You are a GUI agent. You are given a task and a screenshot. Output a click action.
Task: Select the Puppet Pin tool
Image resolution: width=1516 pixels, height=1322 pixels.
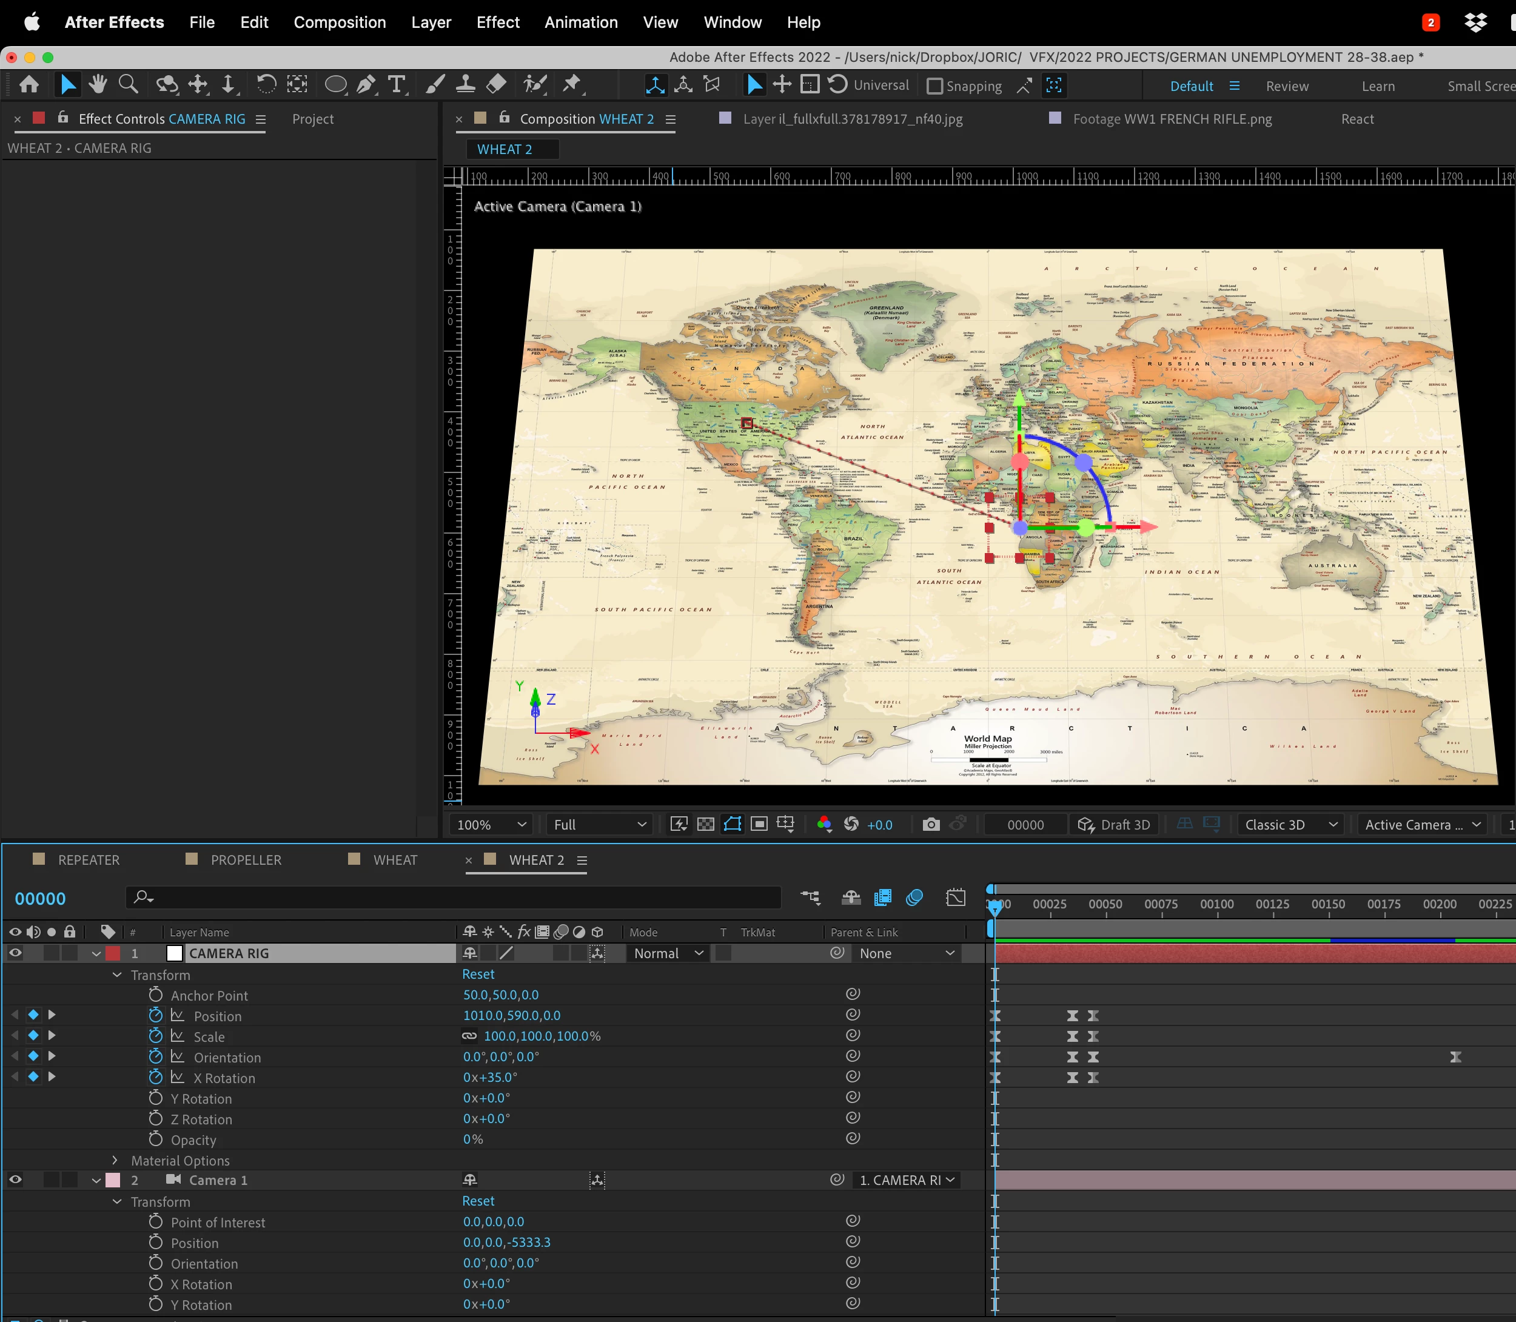pos(572,85)
